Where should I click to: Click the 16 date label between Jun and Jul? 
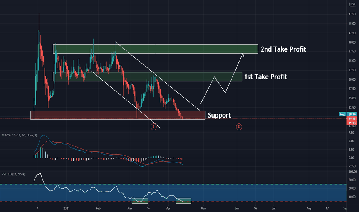click(255, 208)
